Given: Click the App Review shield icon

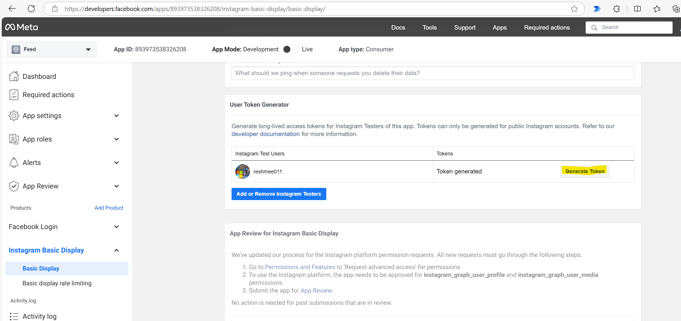Looking at the screenshot, I should 14,186.
